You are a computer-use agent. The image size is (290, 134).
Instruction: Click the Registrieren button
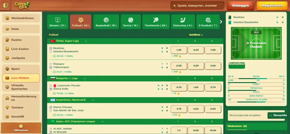(x=272, y=6)
